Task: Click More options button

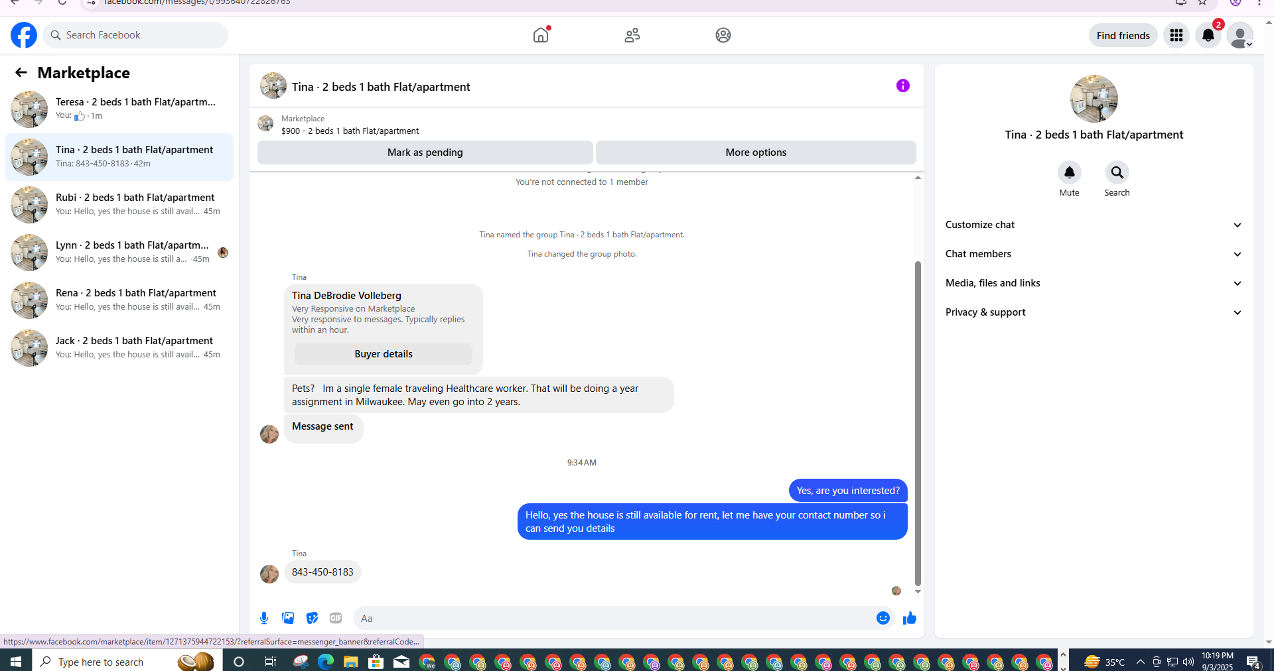Action: (756, 152)
